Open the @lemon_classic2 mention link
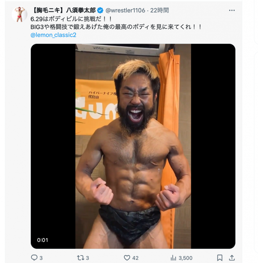Image resolution: width=258 pixels, height=263 pixels. click(53, 35)
